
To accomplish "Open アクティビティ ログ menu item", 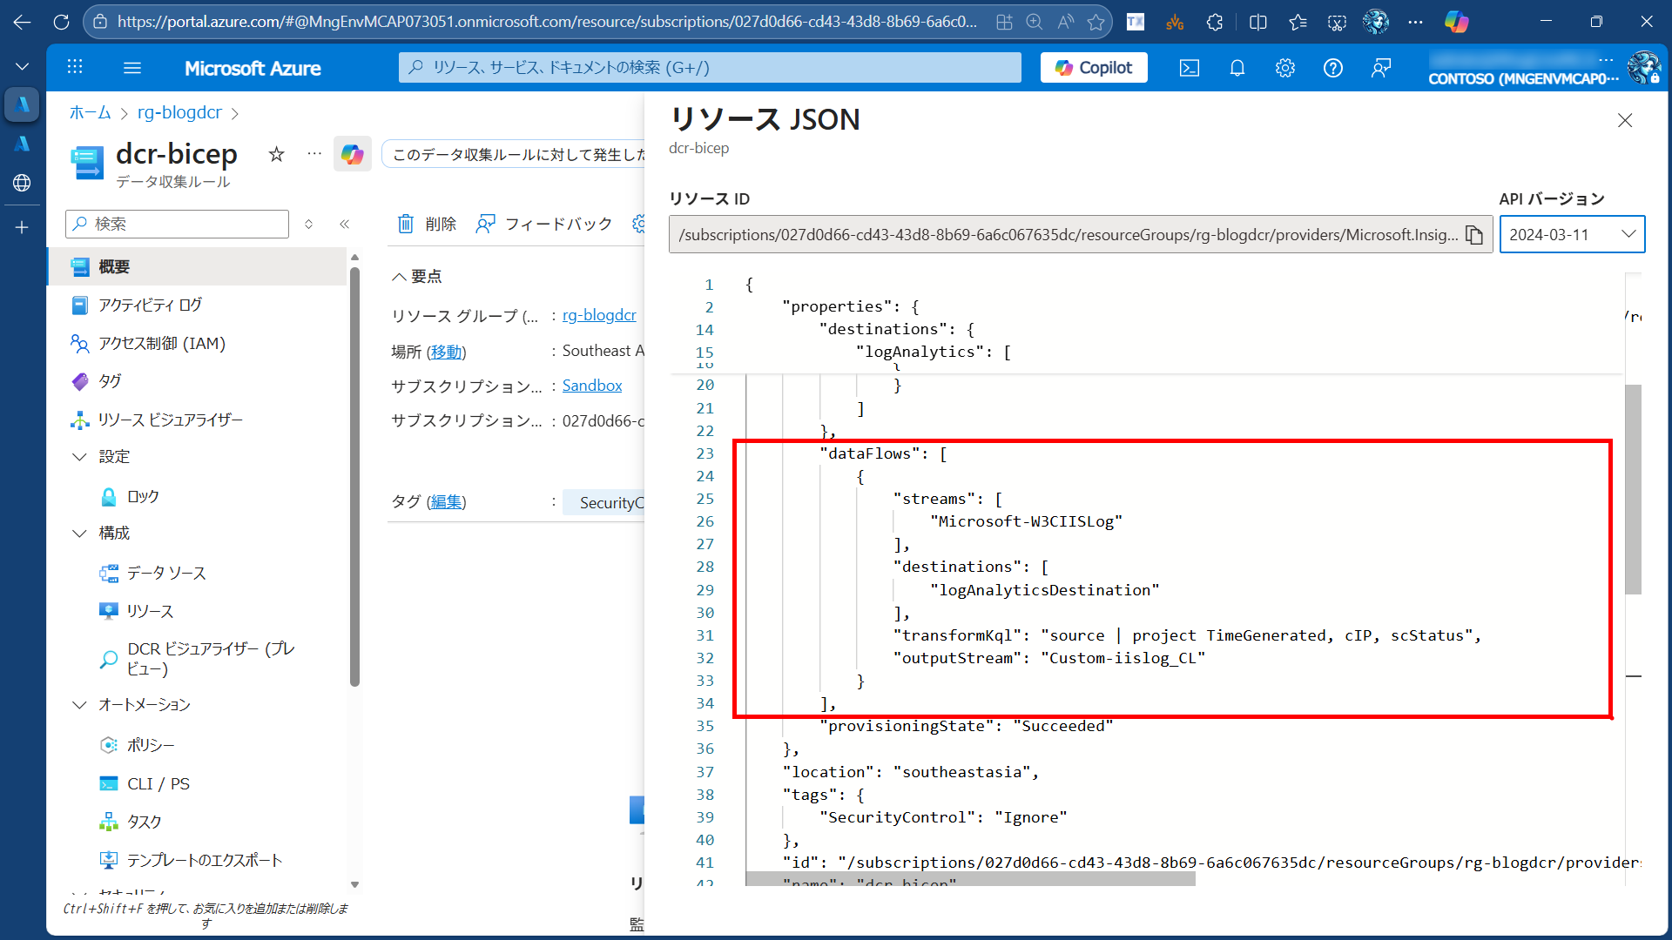I will coord(150,305).
